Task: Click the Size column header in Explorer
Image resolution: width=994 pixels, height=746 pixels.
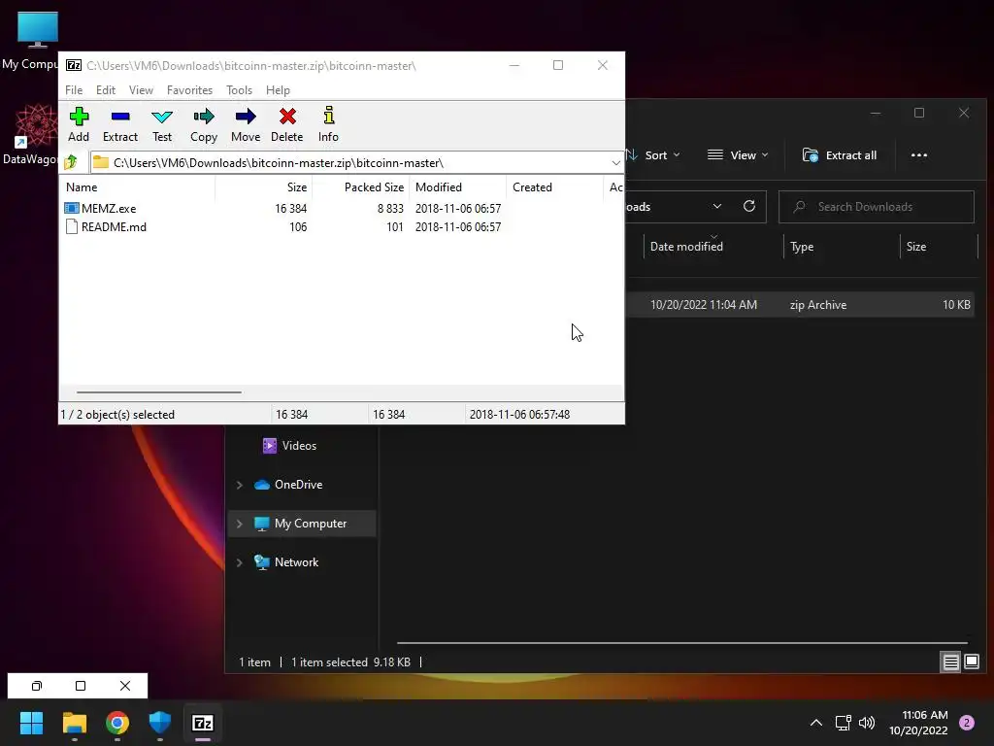Action: pyautogui.click(x=939, y=246)
